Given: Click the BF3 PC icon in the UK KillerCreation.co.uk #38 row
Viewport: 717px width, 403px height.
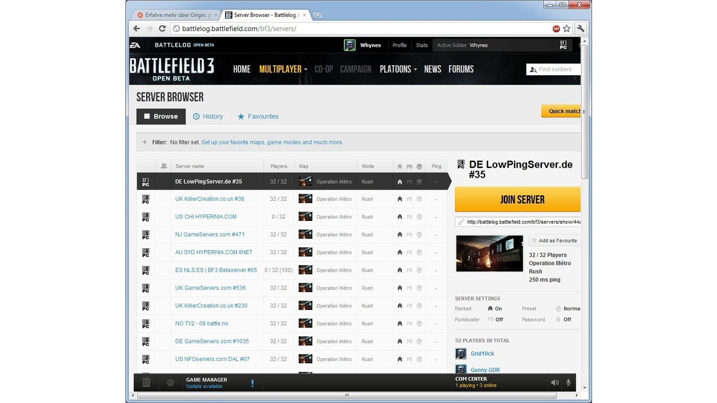Looking at the screenshot, I should [x=145, y=199].
